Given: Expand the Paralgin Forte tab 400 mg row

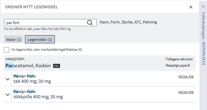Looking at the screenshot, I should click(x=7, y=79).
